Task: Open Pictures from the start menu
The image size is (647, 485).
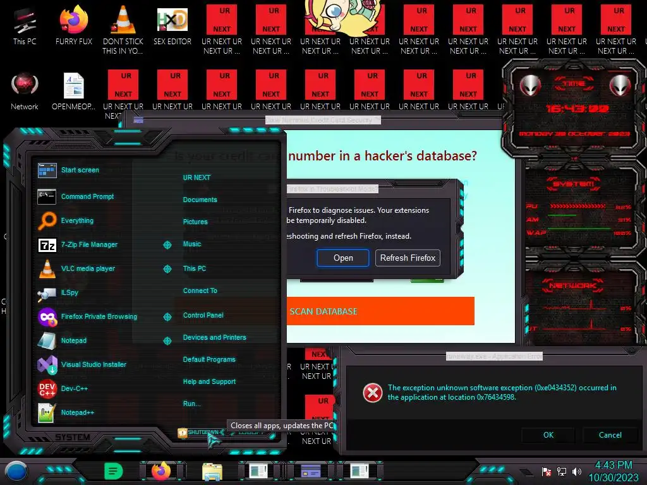Action: (x=195, y=222)
